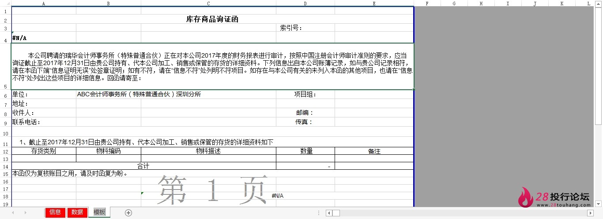This screenshot has width=603, height=219.
Task: Click the 传真： label
Action: pos(305,122)
